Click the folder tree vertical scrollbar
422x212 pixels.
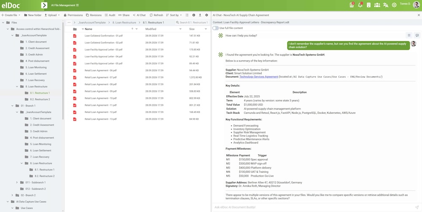[x=63, y=70]
